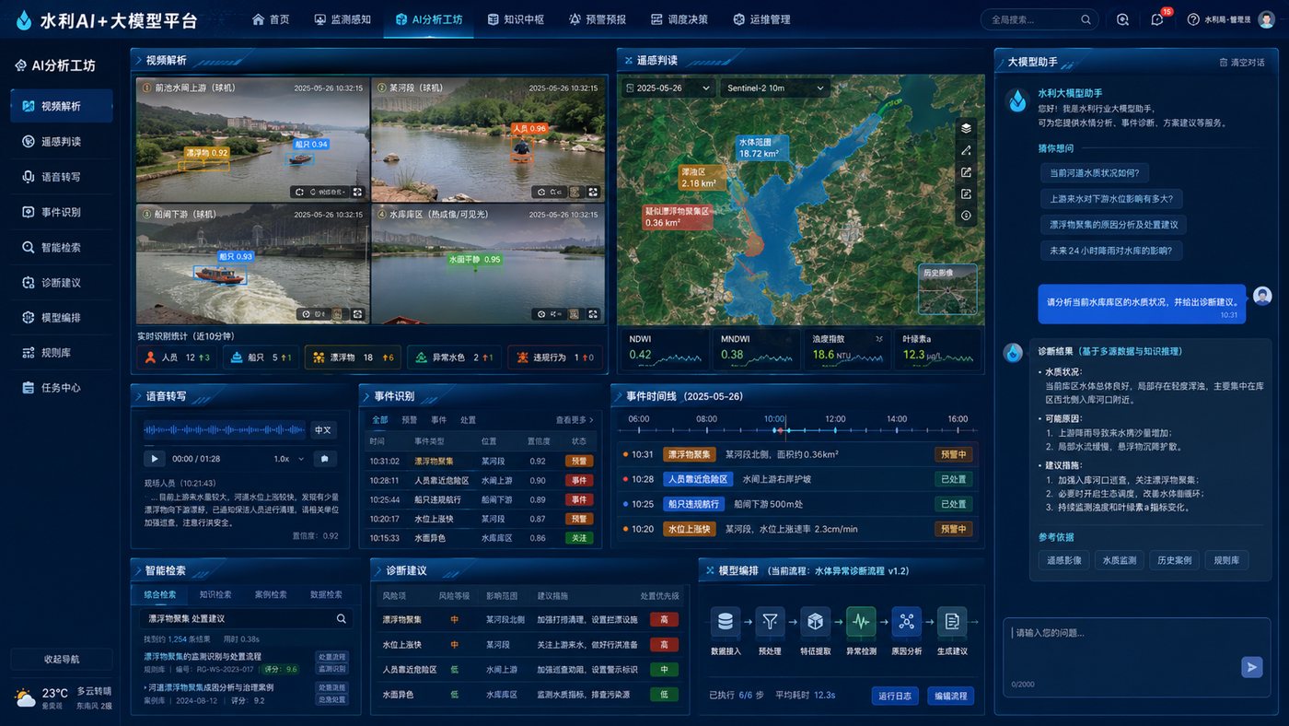1289x726 pixels.
Task: Click the map layers icon
Action: pyautogui.click(x=966, y=128)
